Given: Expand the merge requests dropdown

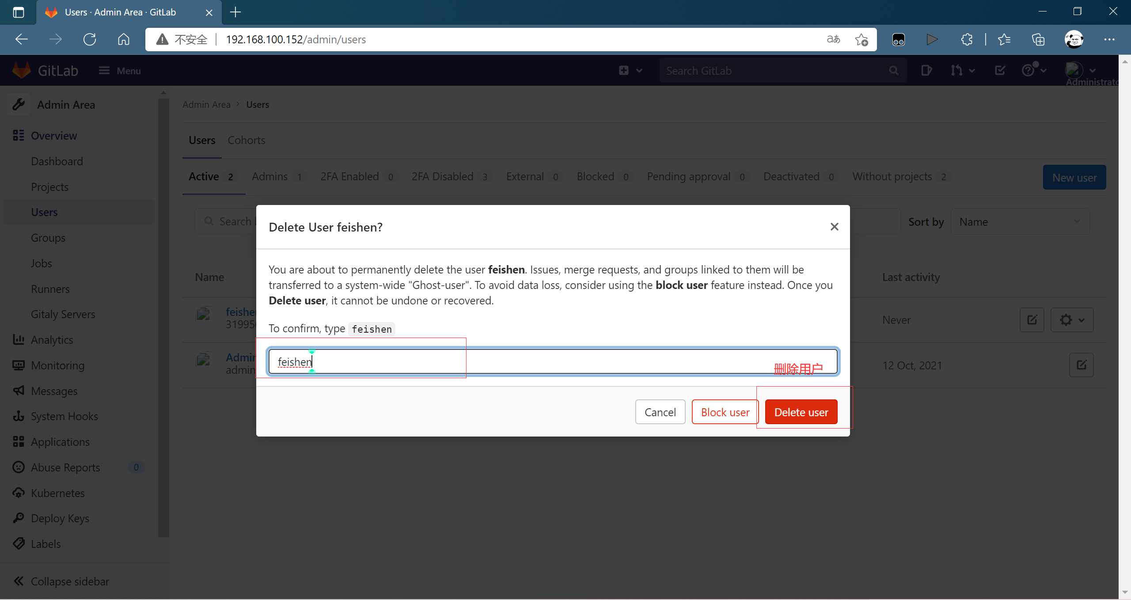Looking at the screenshot, I should tap(963, 71).
